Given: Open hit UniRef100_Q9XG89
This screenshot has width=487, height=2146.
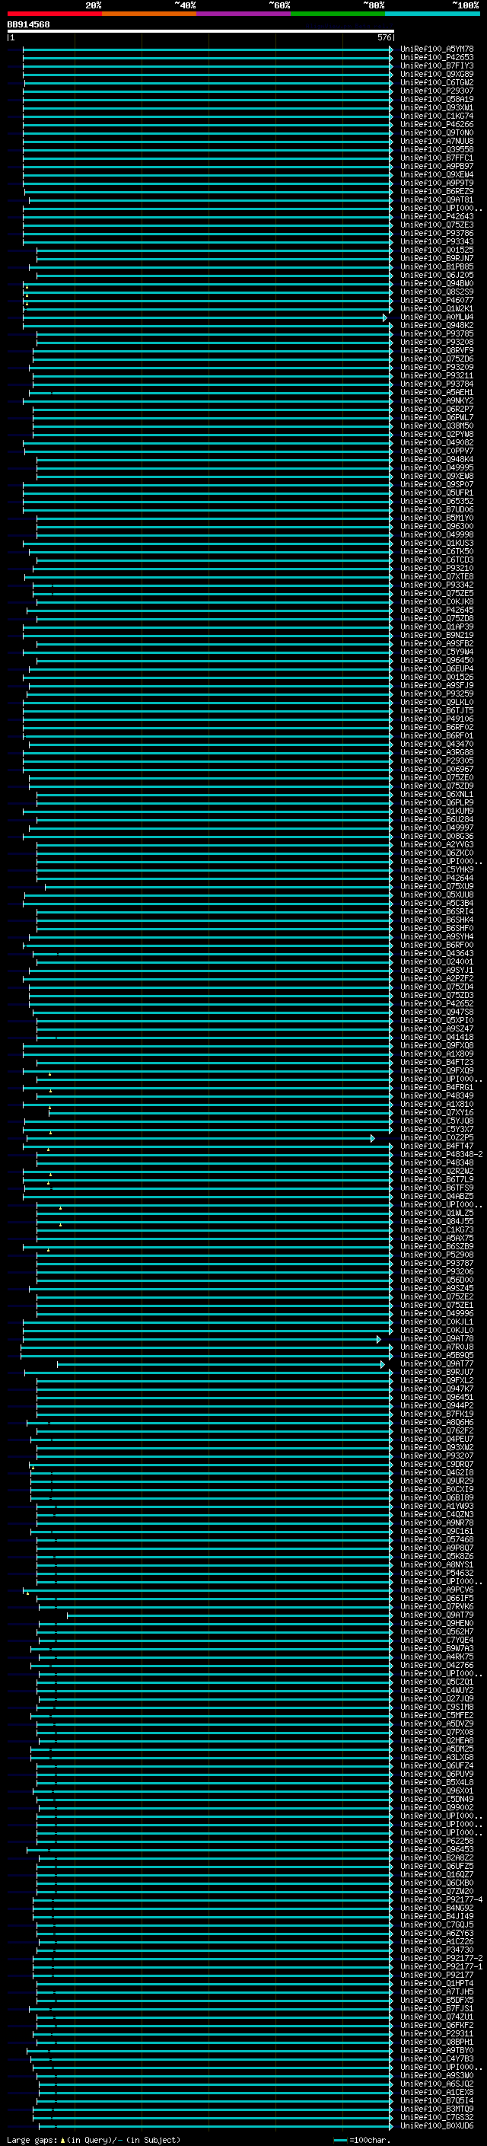Looking at the screenshot, I should [437, 74].
